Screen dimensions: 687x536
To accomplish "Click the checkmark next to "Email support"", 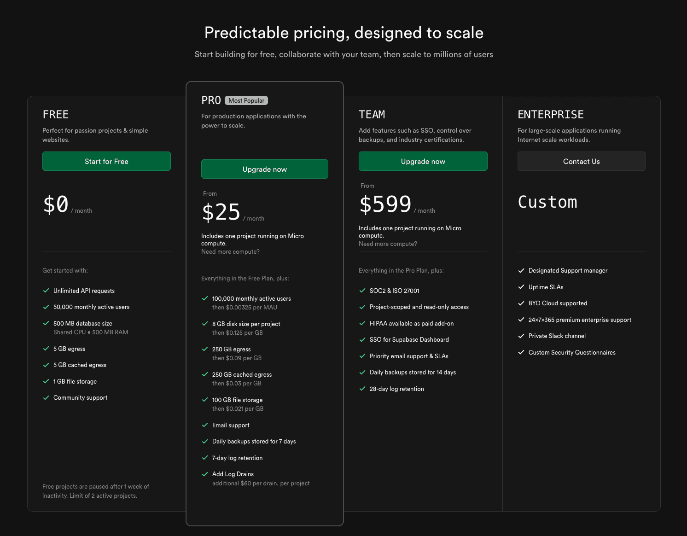I will click(x=205, y=425).
